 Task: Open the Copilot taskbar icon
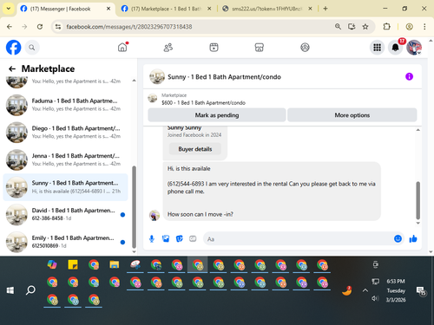(52, 264)
